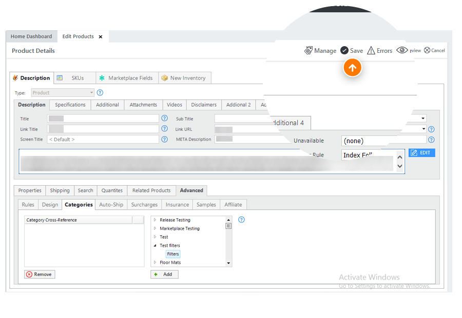
Task: Switch to the Search tab
Action: 85,190
